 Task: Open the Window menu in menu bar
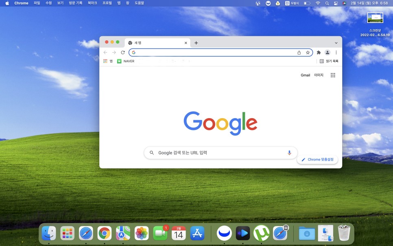tap(128, 3)
